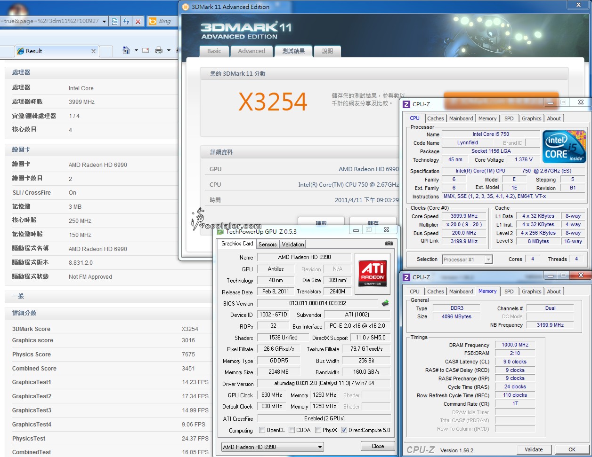Click the refresh icon in IE address bar

point(126,21)
